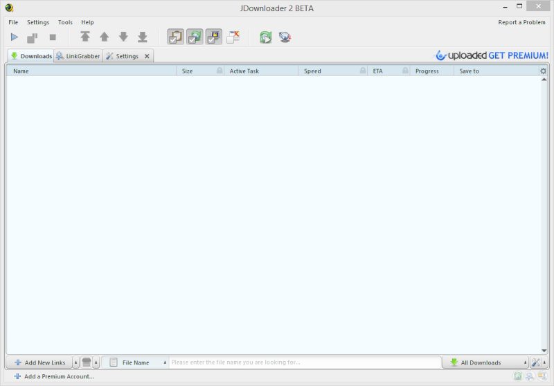Click Report a Problem link
Screen dimensions: 554x386
tap(521, 22)
